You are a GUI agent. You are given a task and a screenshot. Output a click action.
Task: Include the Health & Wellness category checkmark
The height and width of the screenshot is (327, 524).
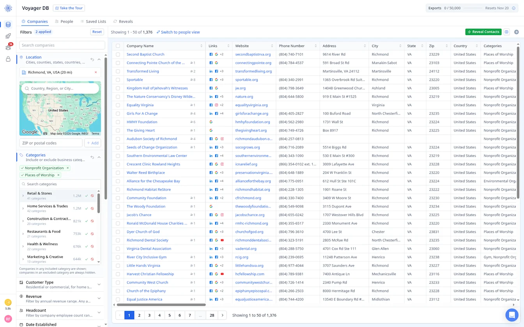87,246
